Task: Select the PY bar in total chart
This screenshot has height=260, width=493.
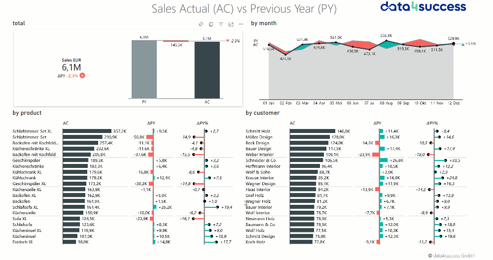Action: point(144,69)
